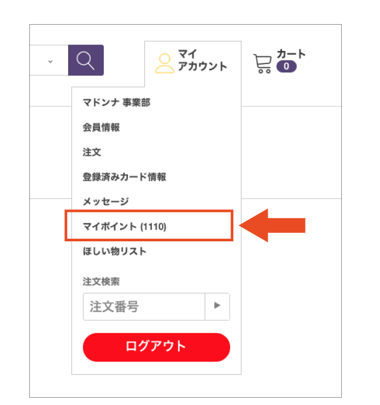The height and width of the screenshot is (405, 380).
Task: Submit order search with the triangle arrow
Action: click(217, 306)
